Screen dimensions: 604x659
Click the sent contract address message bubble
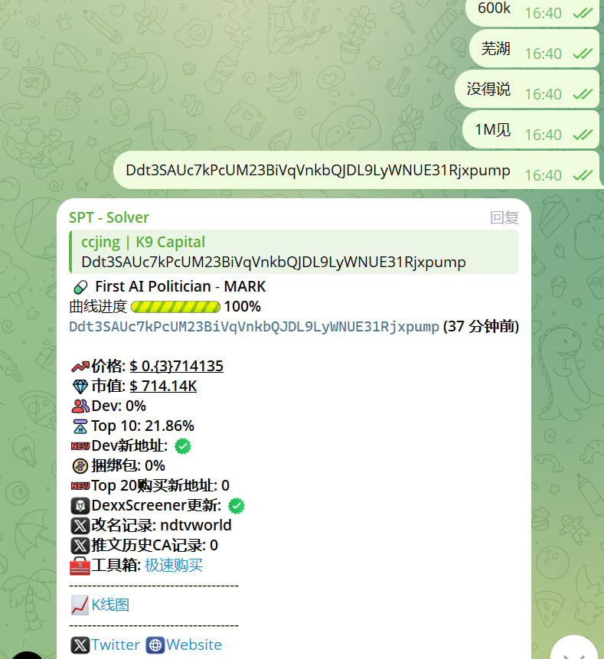click(x=357, y=171)
